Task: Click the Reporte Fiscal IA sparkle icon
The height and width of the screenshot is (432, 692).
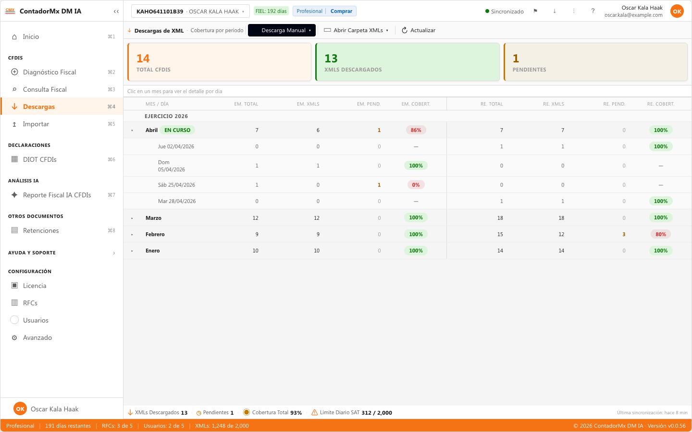Action: point(14,195)
